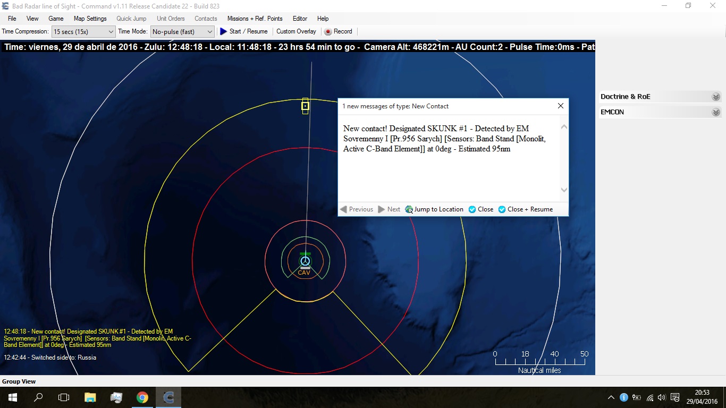The width and height of the screenshot is (726, 408).
Task: Open the Help menu
Action: [x=323, y=19]
